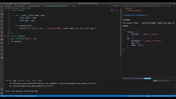Screen dimensions: 176x99
Task: Toggle the breakpoint on line 11
Action: pyautogui.click(x=5, y=36)
